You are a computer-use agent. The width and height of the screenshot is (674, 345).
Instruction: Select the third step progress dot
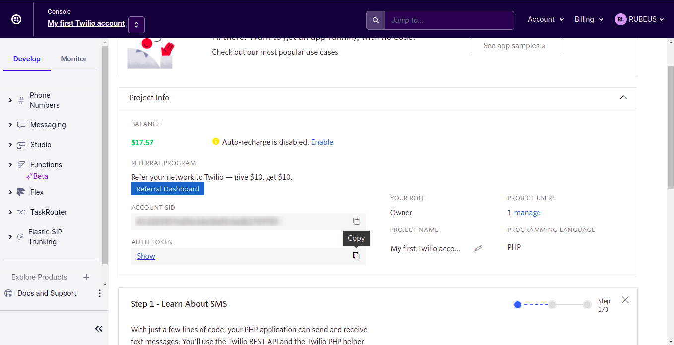(587, 305)
